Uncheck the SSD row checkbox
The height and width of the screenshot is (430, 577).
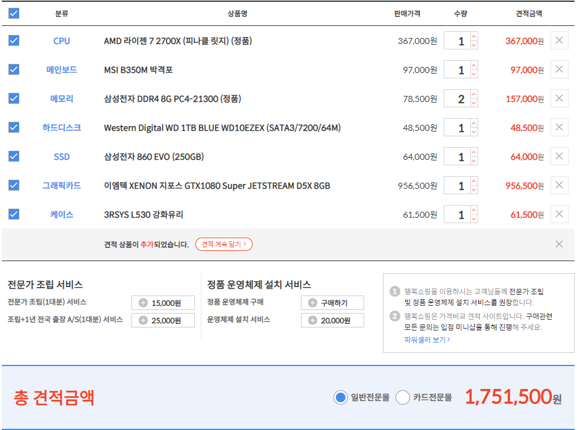click(14, 156)
